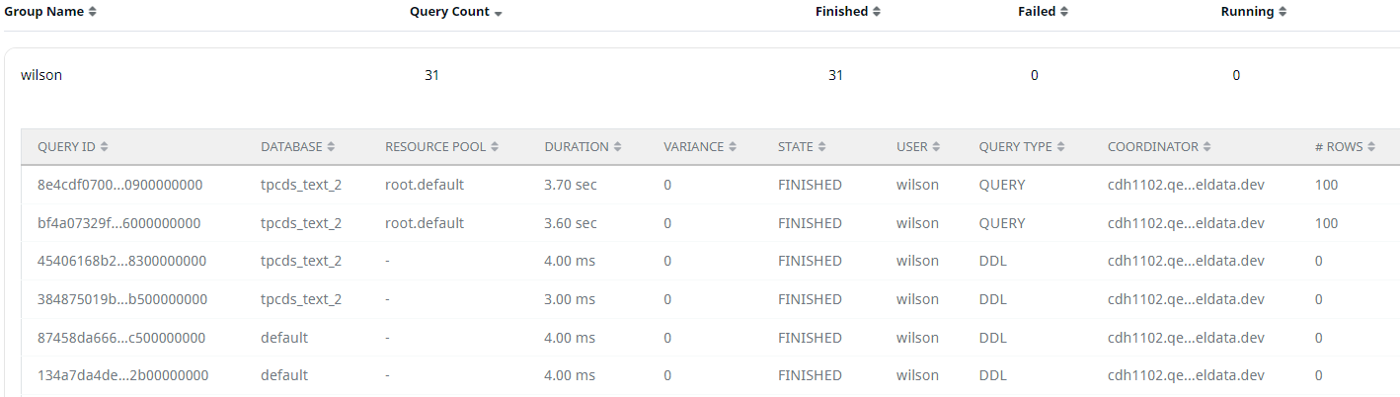
Task: Sort groups by Finished column icon
Action: 877,12
